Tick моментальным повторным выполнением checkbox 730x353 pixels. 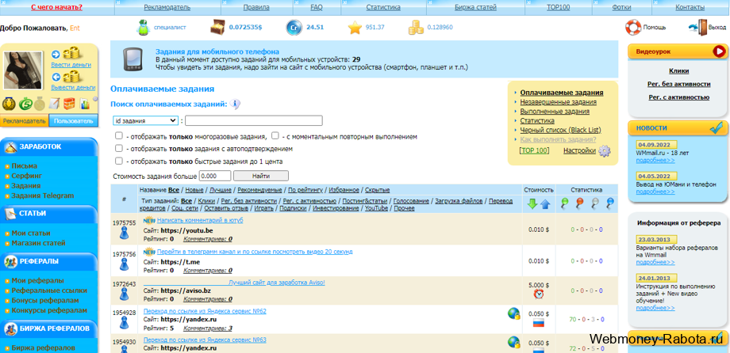[275, 136]
